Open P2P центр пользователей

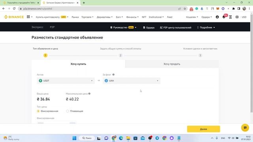pos(176,28)
